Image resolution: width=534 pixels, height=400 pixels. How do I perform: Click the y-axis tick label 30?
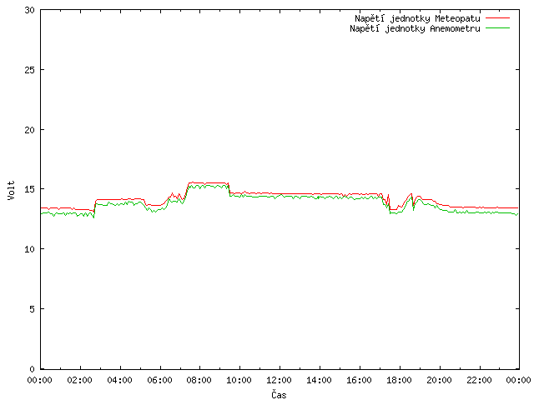pyautogui.click(x=30, y=10)
